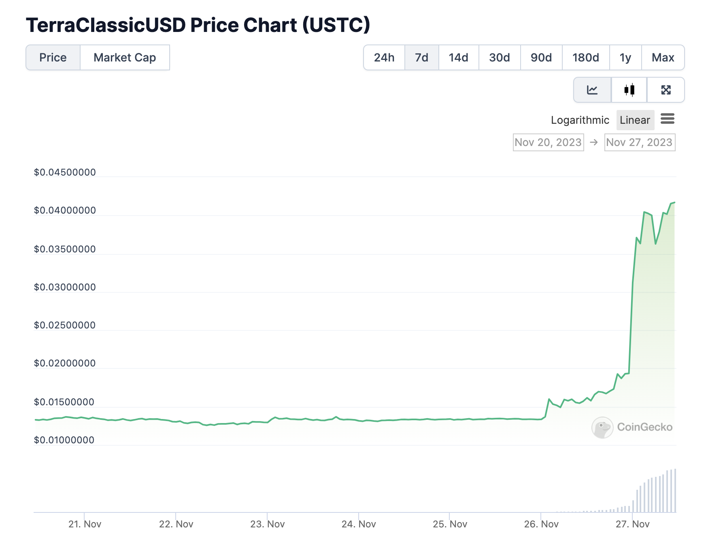Click the Nov 20, 2023 start date field
706x546 pixels.
(549, 142)
